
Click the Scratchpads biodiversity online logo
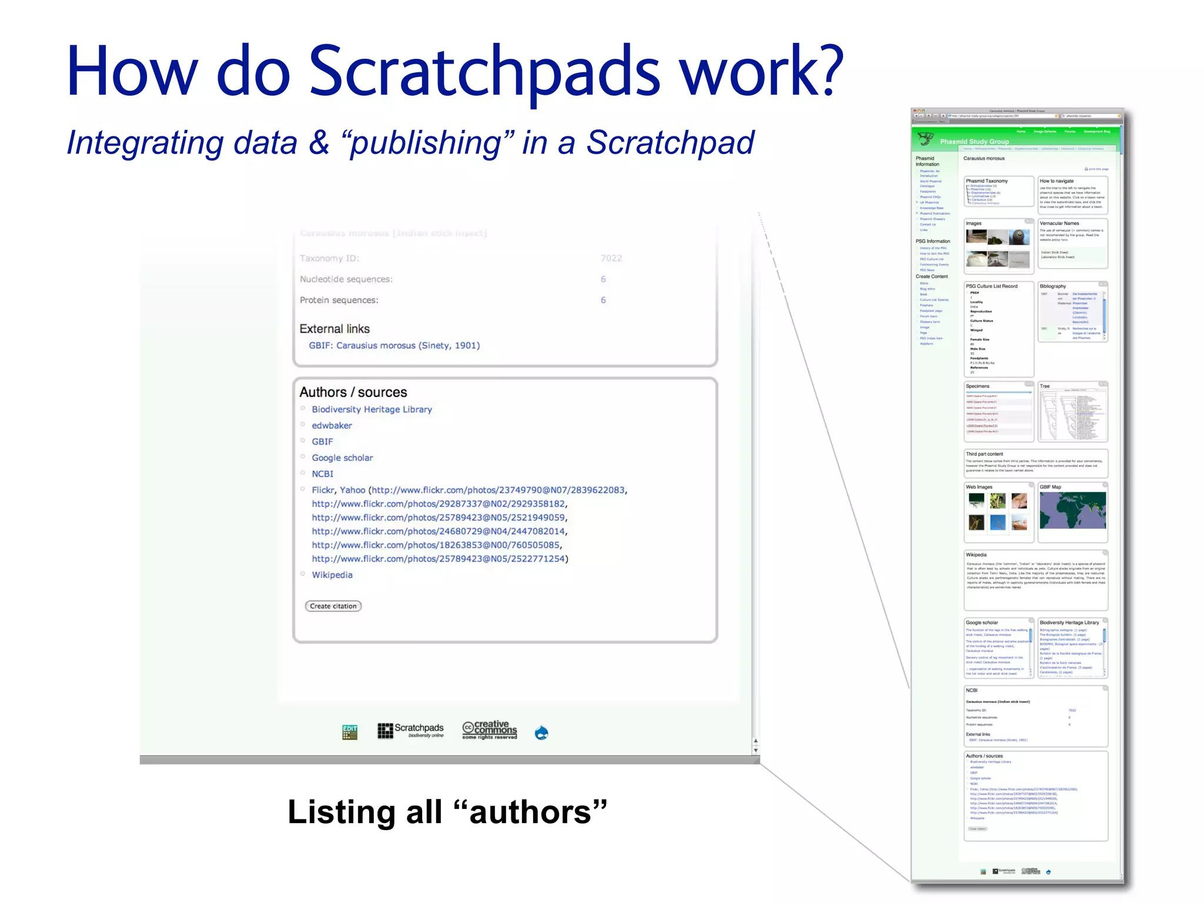click(x=410, y=730)
